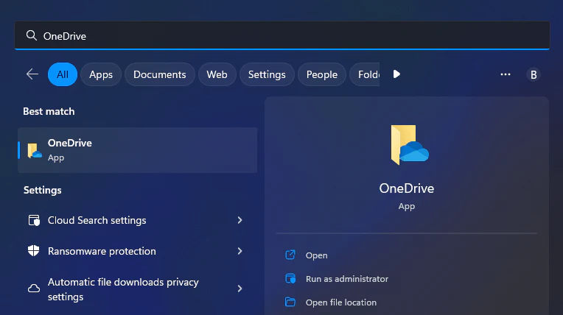
Task: Click the OneDrive title in the preview pane
Action: coord(407,188)
